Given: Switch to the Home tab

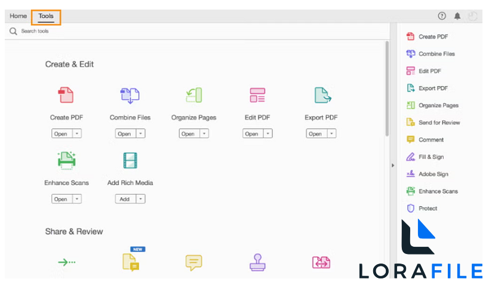Looking at the screenshot, I should pyautogui.click(x=18, y=16).
